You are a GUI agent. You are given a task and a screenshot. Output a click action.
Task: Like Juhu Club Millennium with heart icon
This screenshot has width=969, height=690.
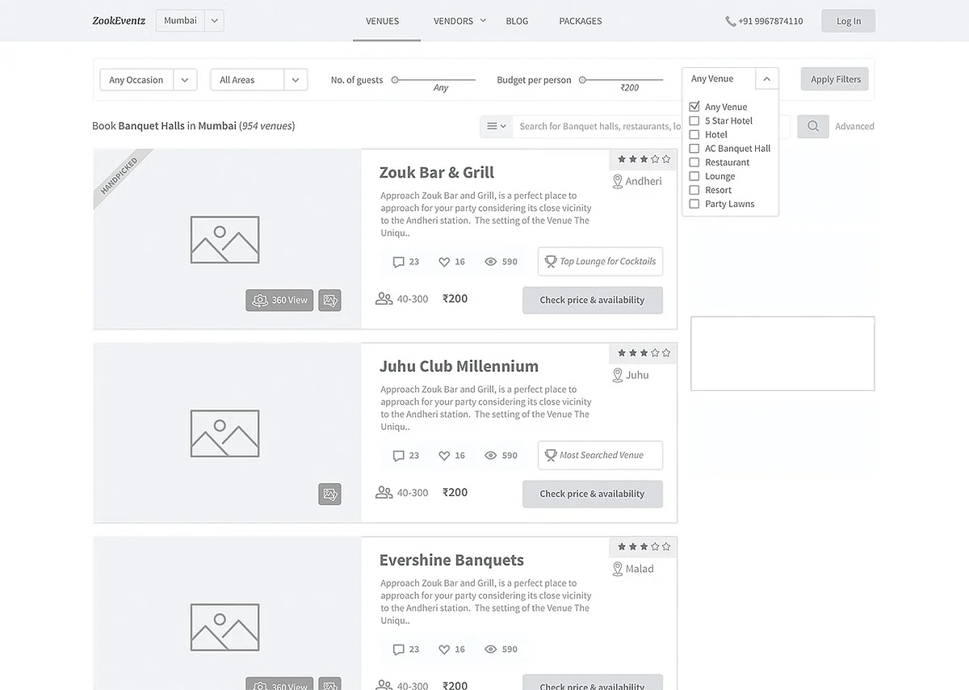(x=444, y=456)
